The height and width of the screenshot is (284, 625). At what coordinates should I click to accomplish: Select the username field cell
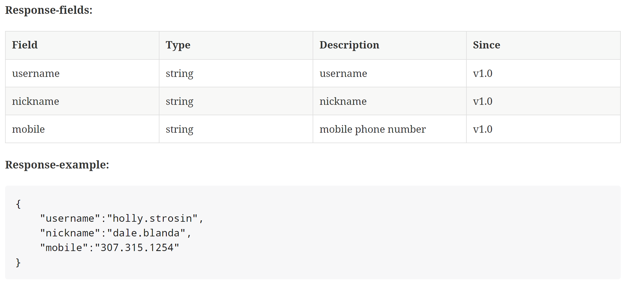pyautogui.click(x=82, y=73)
